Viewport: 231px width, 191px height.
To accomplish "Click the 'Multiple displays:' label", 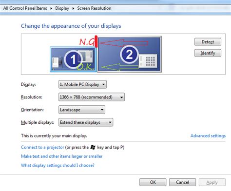I will 38,122.
